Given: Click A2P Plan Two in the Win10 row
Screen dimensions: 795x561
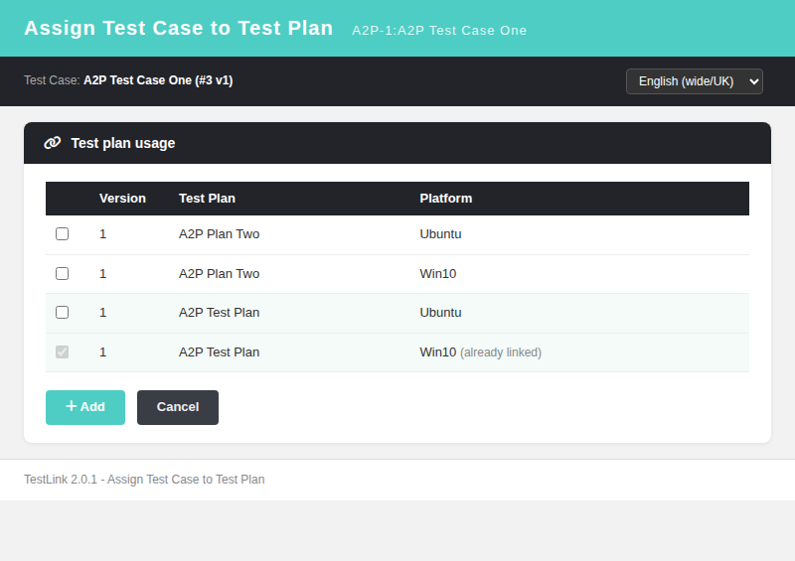Looking at the screenshot, I should (x=219, y=274).
